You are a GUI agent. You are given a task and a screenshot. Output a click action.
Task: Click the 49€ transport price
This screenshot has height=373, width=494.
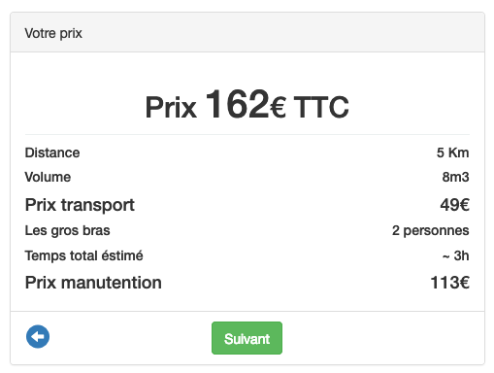(x=454, y=205)
